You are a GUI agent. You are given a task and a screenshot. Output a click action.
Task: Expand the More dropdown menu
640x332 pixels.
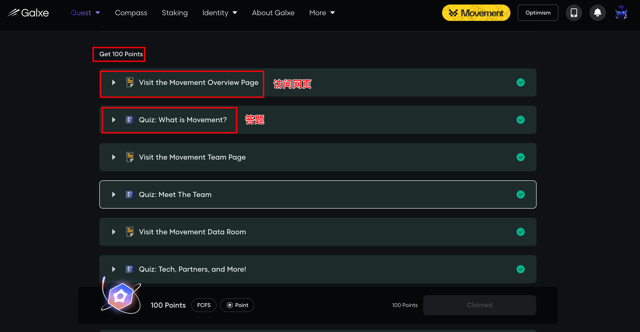[322, 13]
